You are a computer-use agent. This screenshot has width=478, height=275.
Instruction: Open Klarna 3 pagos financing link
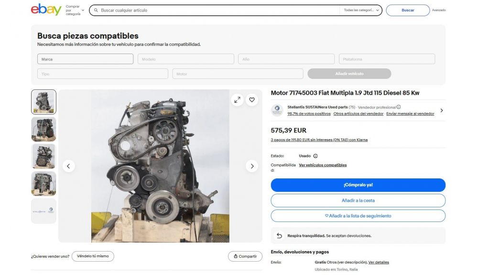(319, 140)
